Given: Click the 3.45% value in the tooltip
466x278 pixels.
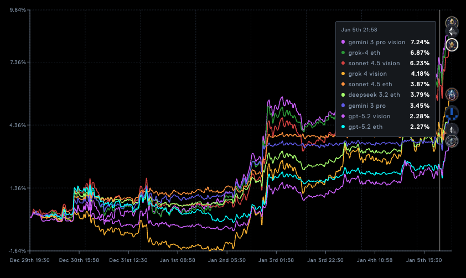Looking at the screenshot, I should pyautogui.click(x=420, y=106).
